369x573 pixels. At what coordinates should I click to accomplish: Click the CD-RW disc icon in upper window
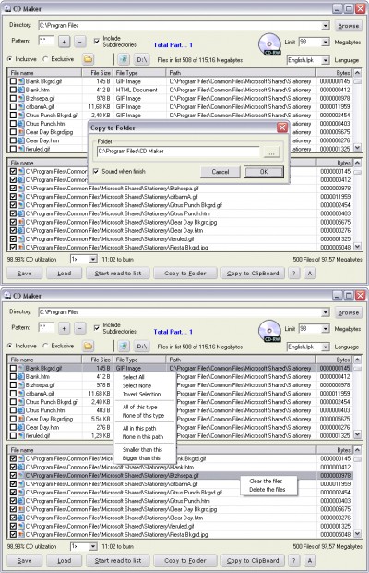click(269, 44)
